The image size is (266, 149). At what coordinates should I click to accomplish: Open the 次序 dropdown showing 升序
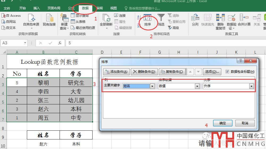click(251, 86)
